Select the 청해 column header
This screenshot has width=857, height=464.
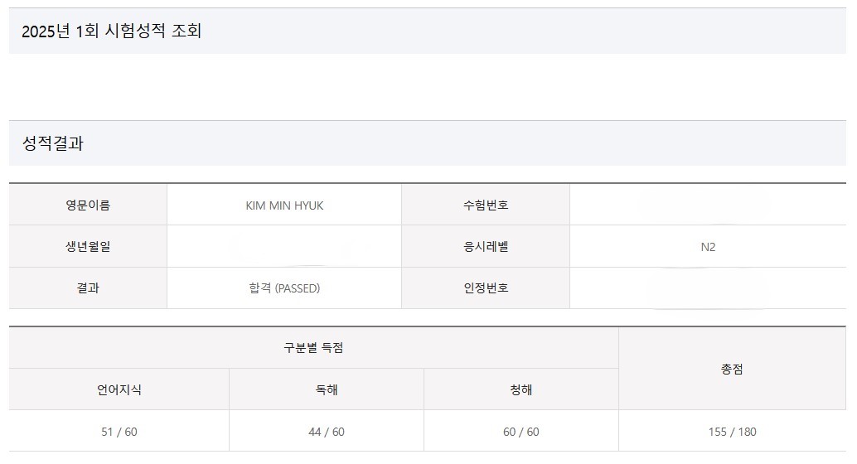521,389
